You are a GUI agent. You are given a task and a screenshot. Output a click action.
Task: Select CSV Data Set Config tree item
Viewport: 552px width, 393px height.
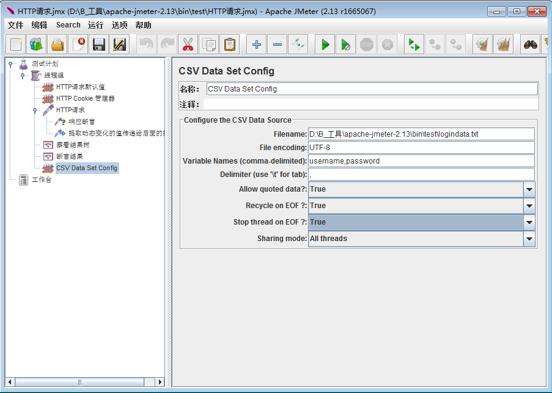click(87, 168)
